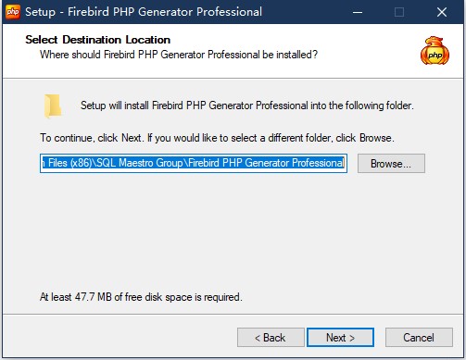Open the Browse... folder dialog

pos(391,163)
